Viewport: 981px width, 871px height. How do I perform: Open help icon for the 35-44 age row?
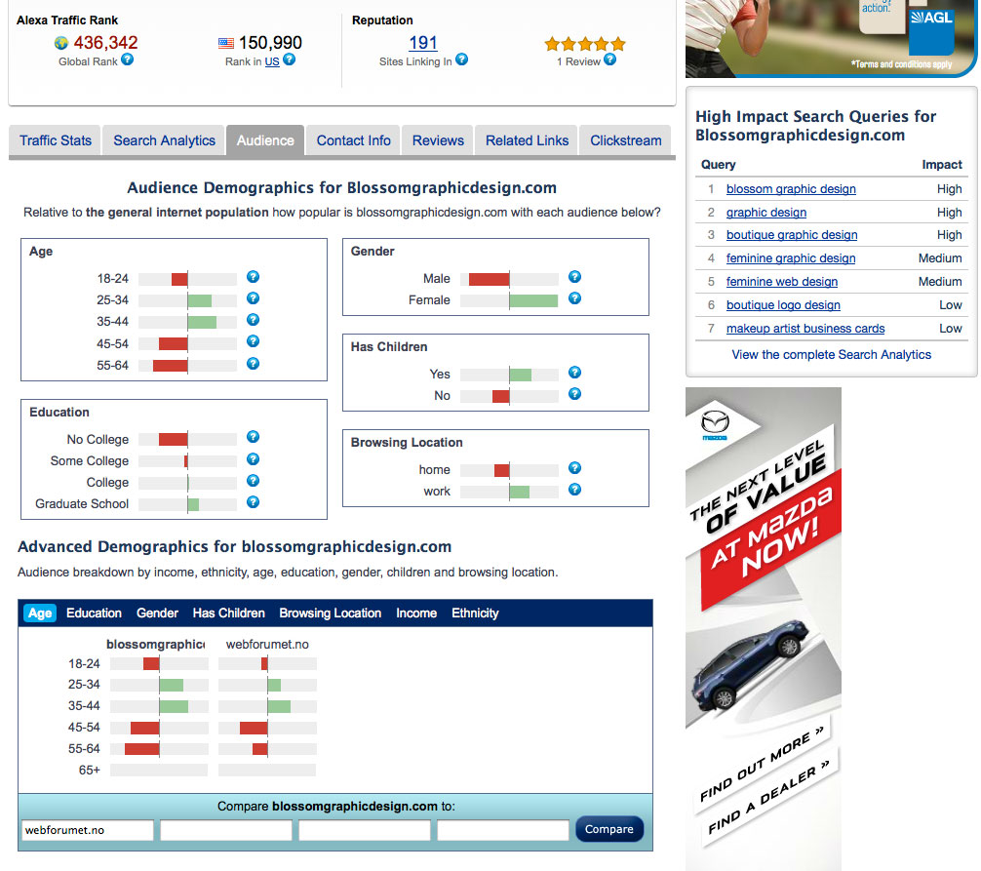(253, 320)
